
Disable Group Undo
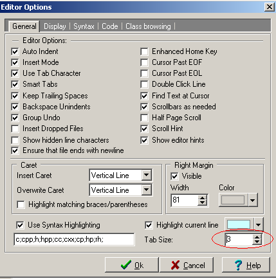click(15, 118)
